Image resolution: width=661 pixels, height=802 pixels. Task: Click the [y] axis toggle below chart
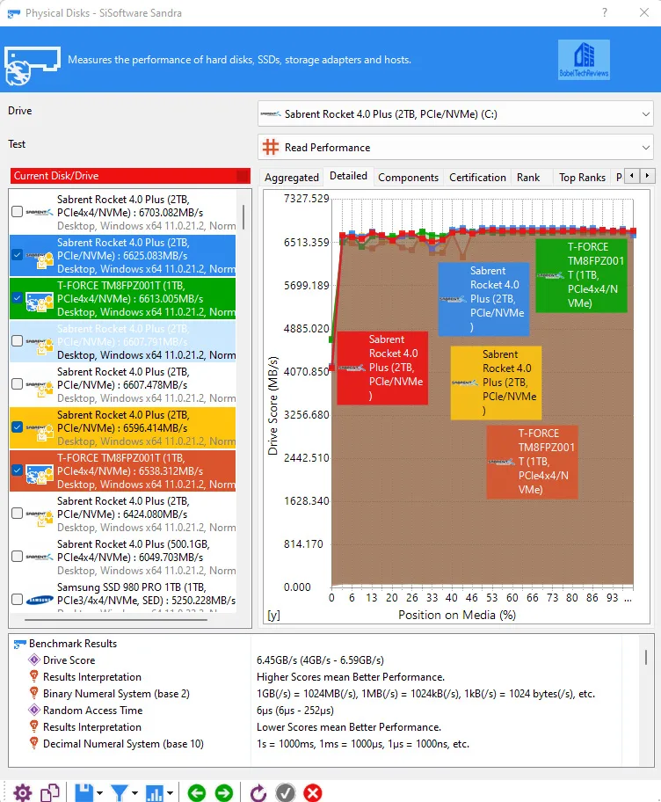[273, 615]
